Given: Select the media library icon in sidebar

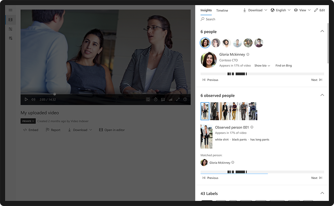Looking at the screenshot, I should pyautogui.click(x=10, y=20).
